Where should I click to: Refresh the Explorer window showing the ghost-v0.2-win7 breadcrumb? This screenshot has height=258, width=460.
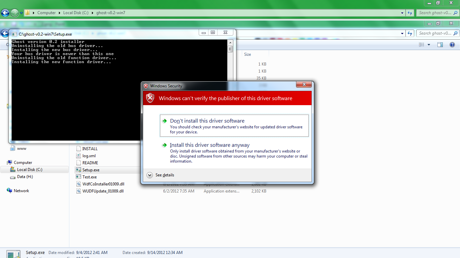click(x=410, y=13)
